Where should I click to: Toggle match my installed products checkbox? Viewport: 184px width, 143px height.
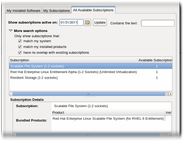coord(20,47)
